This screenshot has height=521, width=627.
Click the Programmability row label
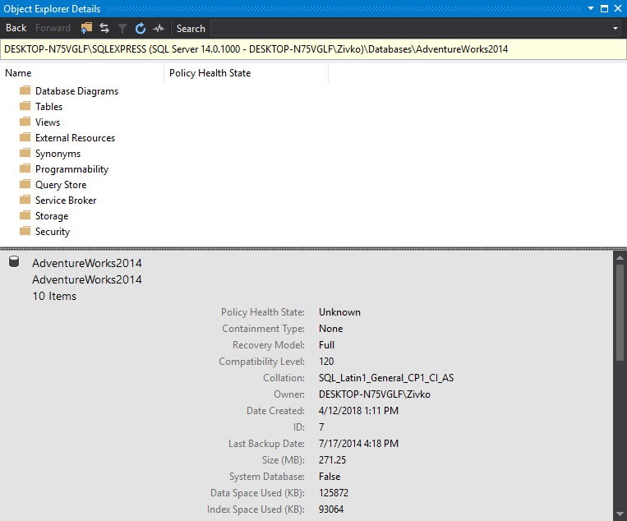pos(72,169)
